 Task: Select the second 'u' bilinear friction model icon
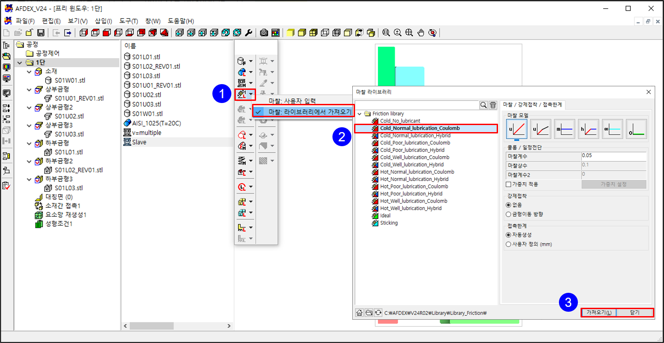[x=541, y=129]
